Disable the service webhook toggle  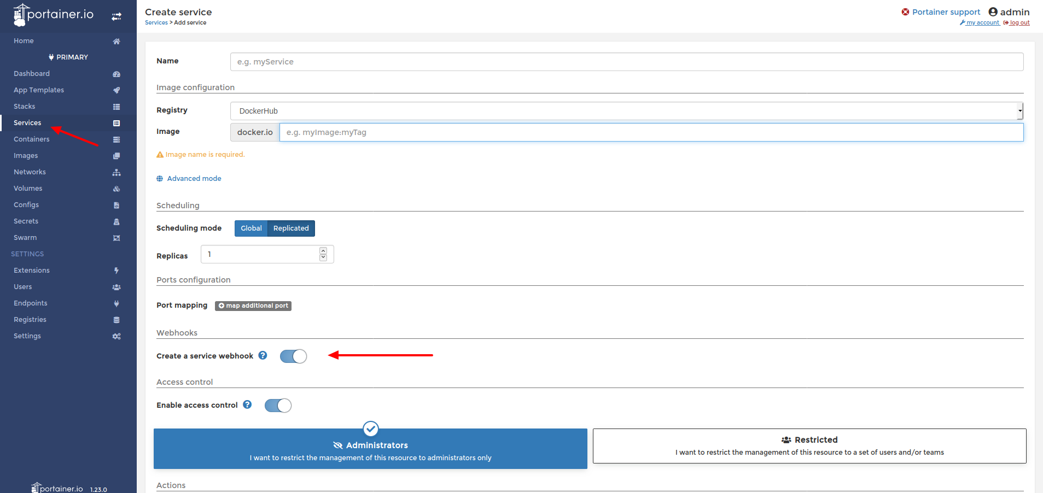pos(293,356)
